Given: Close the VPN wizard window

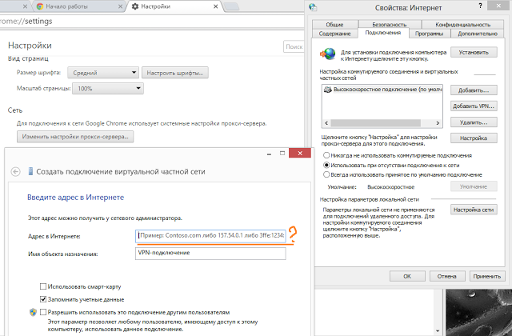Looking at the screenshot, I should [x=300, y=153].
